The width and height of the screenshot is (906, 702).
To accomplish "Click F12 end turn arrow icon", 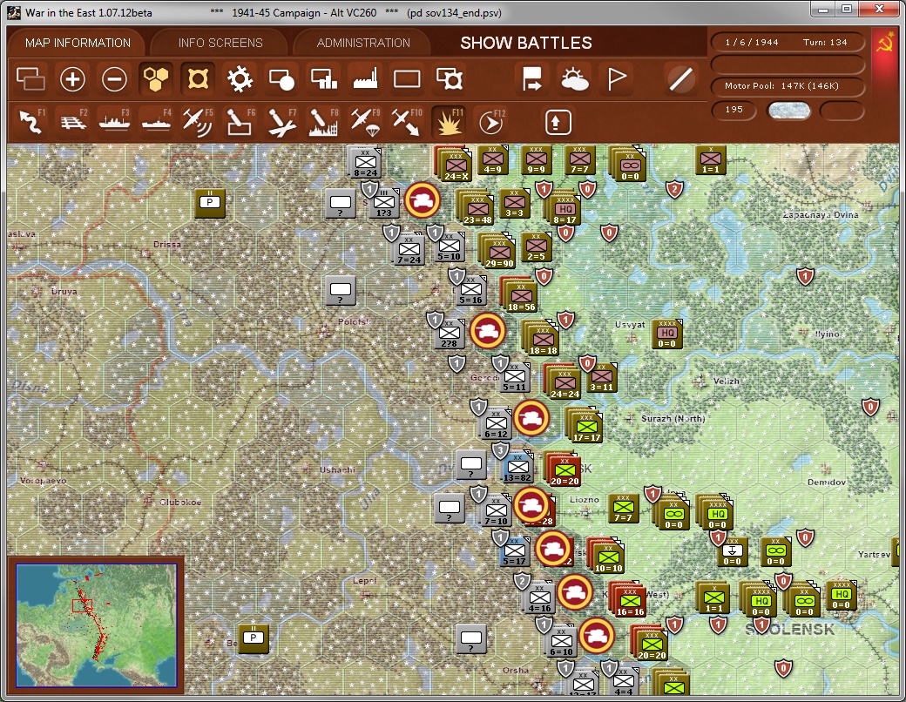I will (491, 121).
